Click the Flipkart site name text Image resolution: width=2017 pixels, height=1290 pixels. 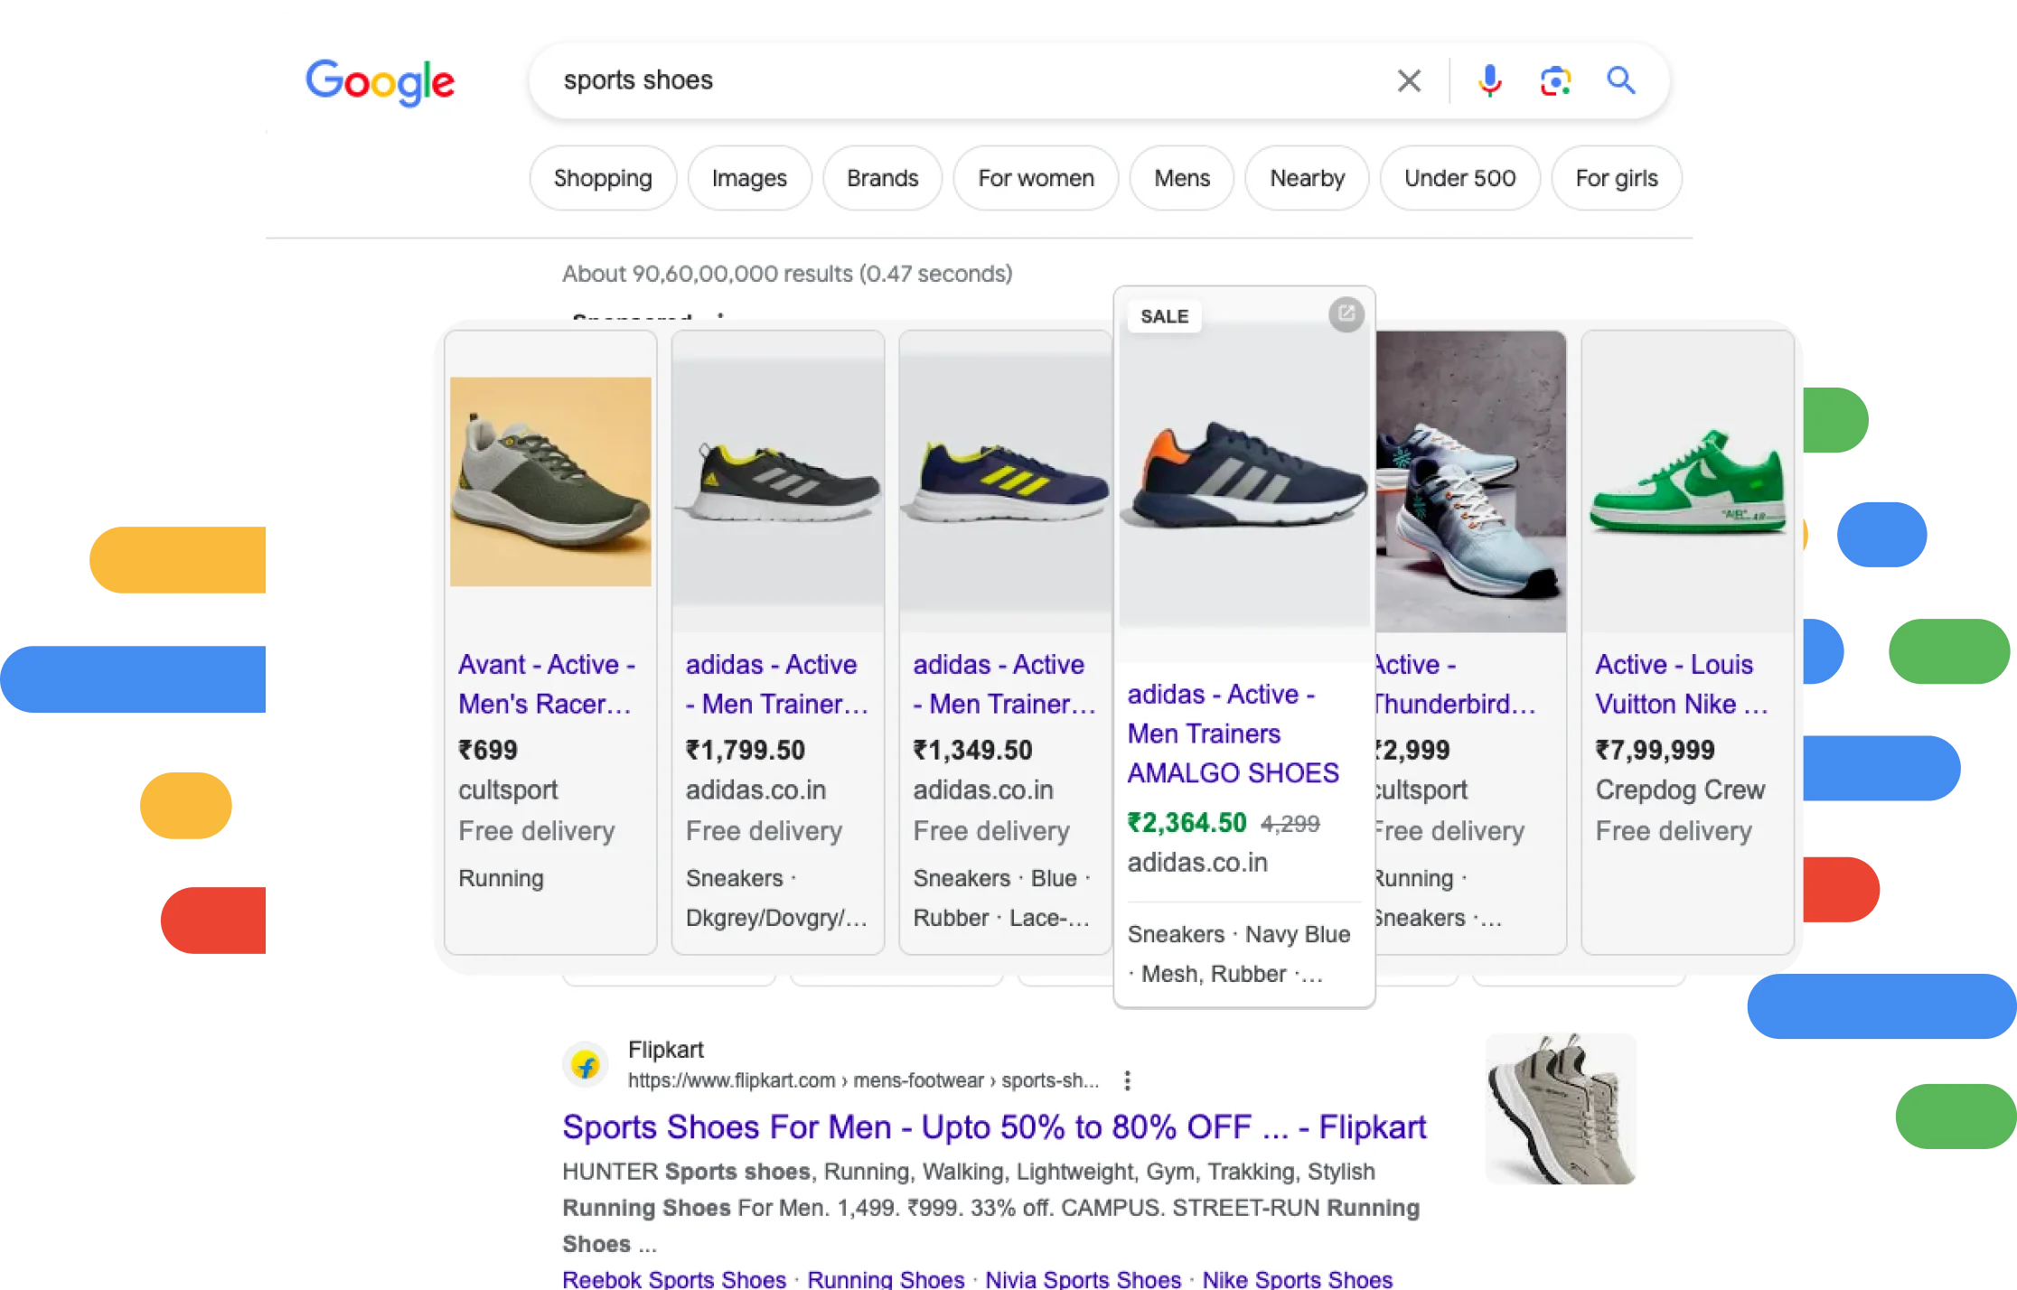666,1050
